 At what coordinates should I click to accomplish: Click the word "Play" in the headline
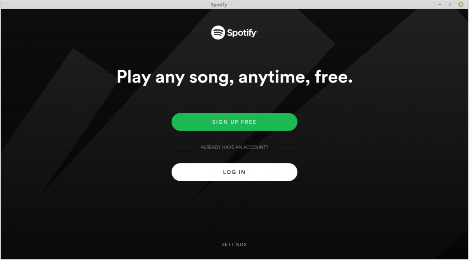tap(134, 77)
